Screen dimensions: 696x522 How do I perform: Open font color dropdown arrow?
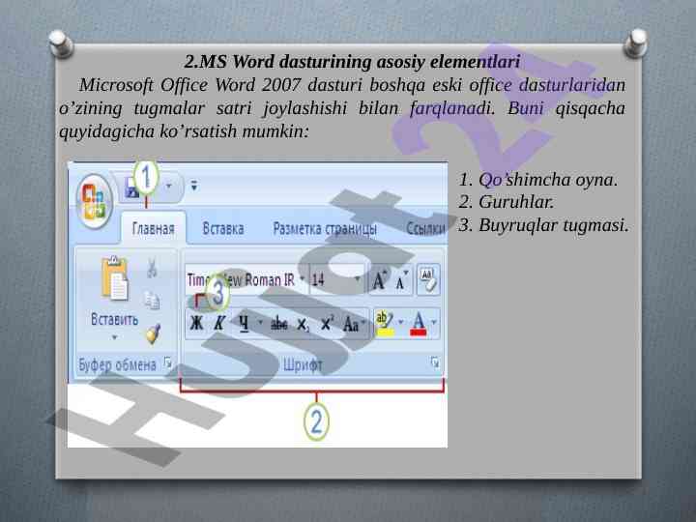coord(434,322)
